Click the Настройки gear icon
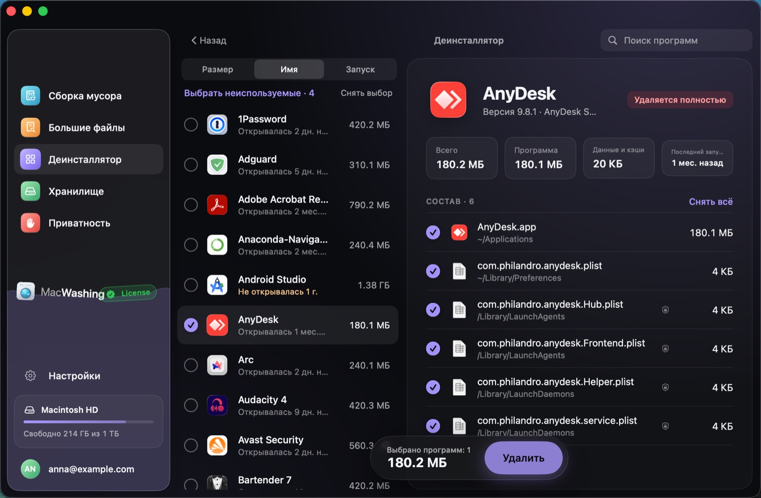The width and height of the screenshot is (761, 498). (x=30, y=376)
